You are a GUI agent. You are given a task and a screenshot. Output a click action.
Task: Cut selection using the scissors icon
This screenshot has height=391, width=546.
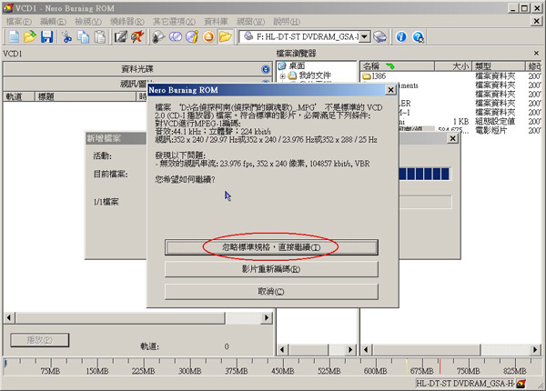pyautogui.click(x=66, y=36)
